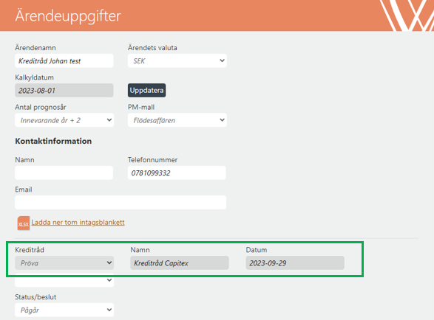The height and width of the screenshot is (320, 434).
Task: Click the Uppdatera button
Action: pos(146,90)
